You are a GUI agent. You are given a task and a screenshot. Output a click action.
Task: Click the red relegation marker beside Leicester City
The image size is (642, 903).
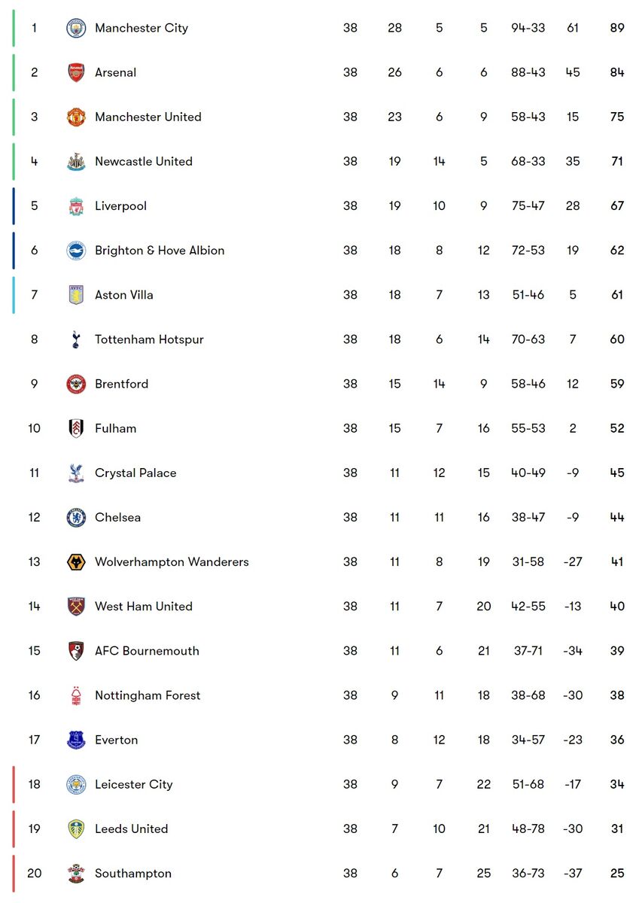pos(14,784)
